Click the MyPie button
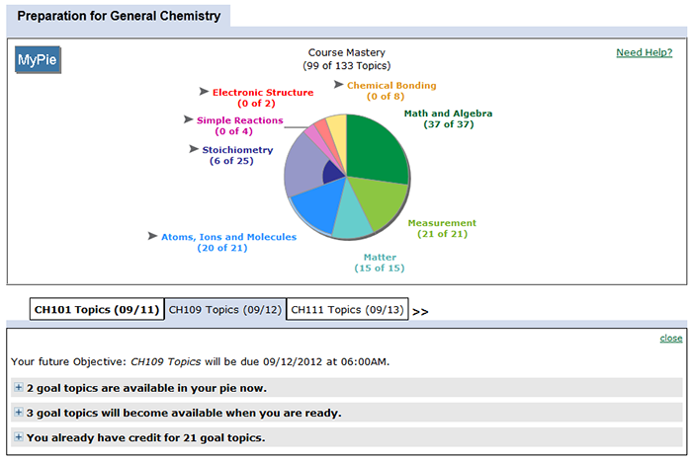 tap(38, 60)
